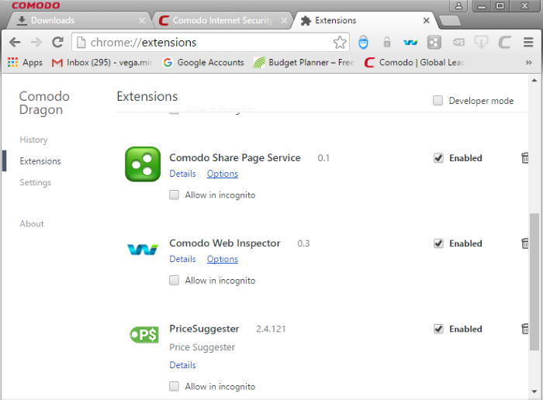Viewport: 543px width, 400px height.
Task: Open the main hamburger menu
Action: (528, 42)
